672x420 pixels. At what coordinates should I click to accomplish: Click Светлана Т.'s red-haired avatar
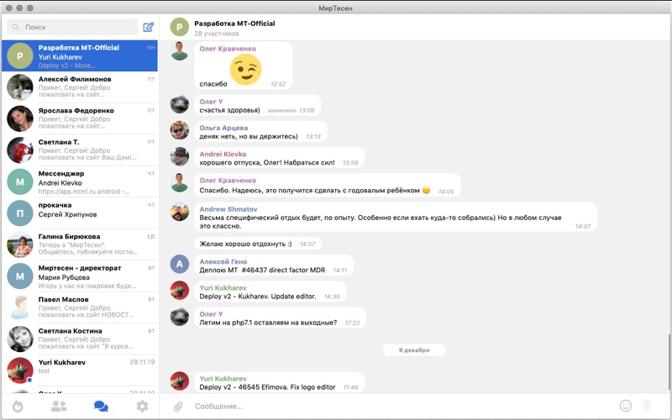pyautogui.click(x=20, y=150)
